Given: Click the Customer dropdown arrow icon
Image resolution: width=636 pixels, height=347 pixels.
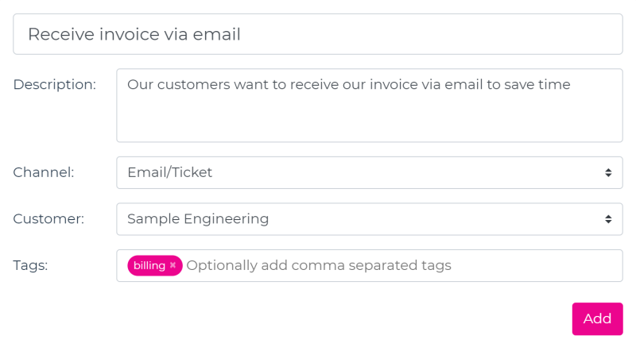Looking at the screenshot, I should (x=607, y=219).
